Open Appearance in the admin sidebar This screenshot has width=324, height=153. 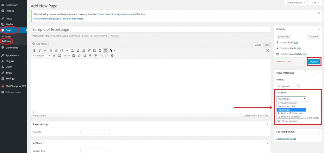tap(12, 55)
